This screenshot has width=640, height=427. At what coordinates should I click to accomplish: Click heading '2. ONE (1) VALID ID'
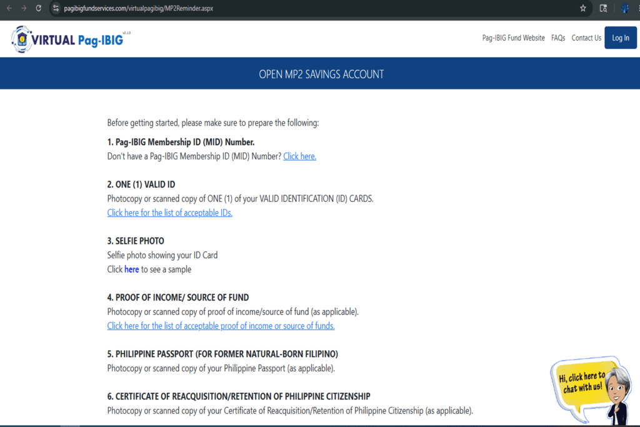141,184
